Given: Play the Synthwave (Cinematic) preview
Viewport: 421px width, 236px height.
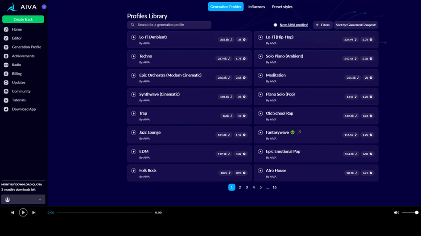Looking at the screenshot, I should [x=133, y=95].
